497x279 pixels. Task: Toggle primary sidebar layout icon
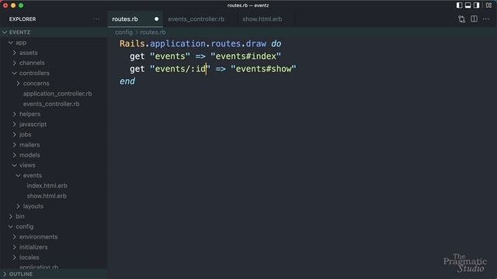coord(459,5)
